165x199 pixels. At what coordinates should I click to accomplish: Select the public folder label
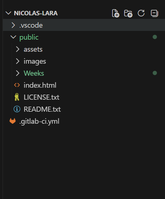(x=29, y=37)
